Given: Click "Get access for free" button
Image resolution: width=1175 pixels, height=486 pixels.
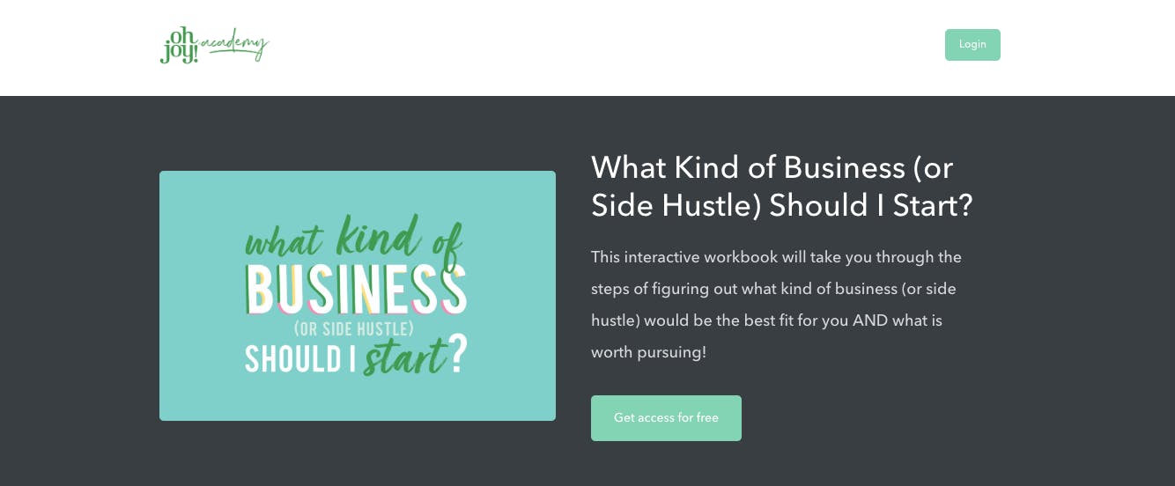Looking at the screenshot, I should pos(666,418).
